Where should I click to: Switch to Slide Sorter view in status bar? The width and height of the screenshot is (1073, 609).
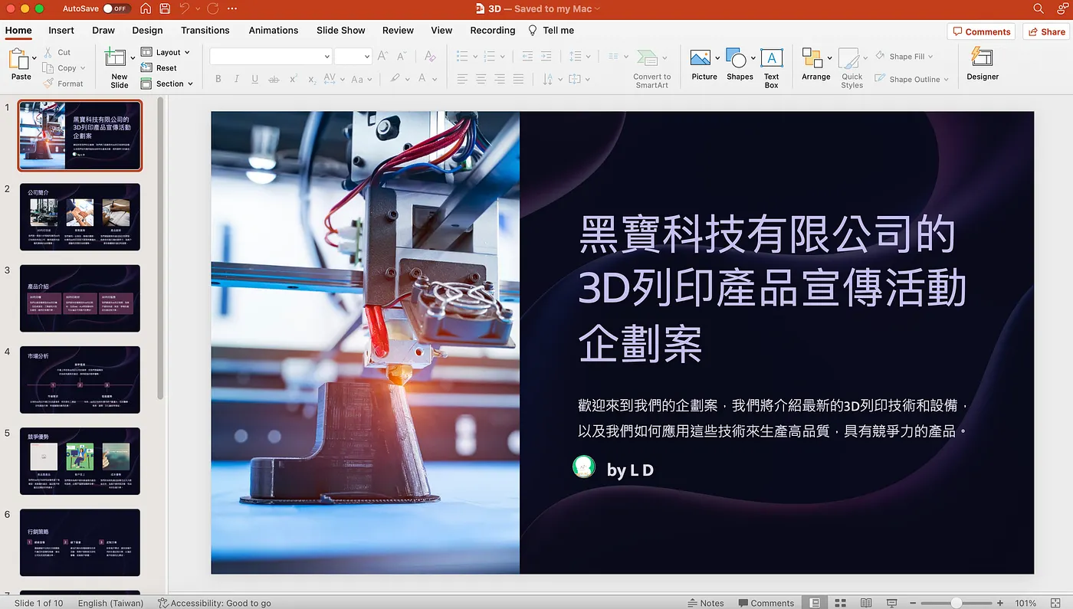840,603
